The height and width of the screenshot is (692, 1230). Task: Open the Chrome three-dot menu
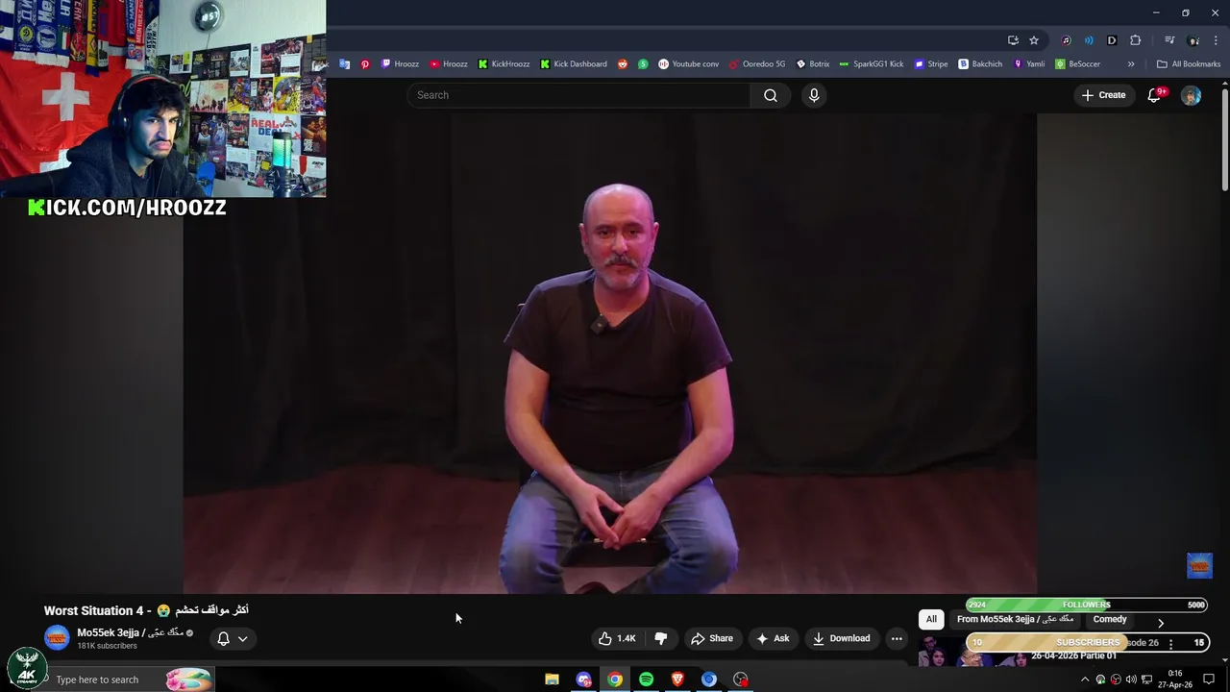pyautogui.click(x=1215, y=40)
